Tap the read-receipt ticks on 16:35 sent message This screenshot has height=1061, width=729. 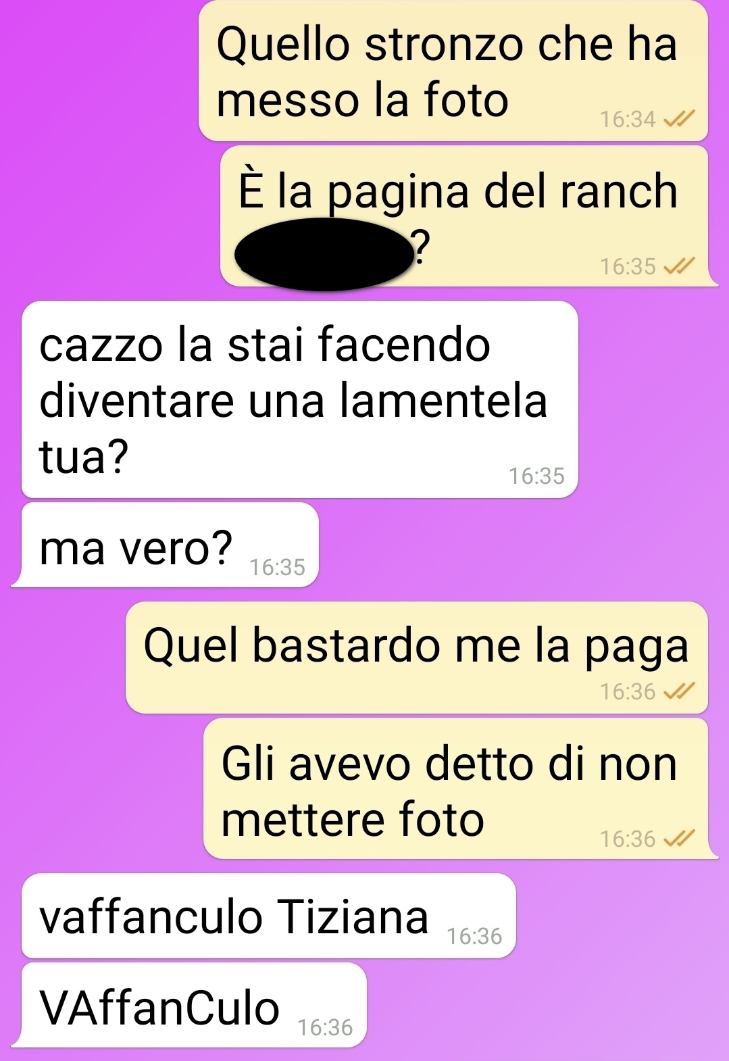coord(679,266)
